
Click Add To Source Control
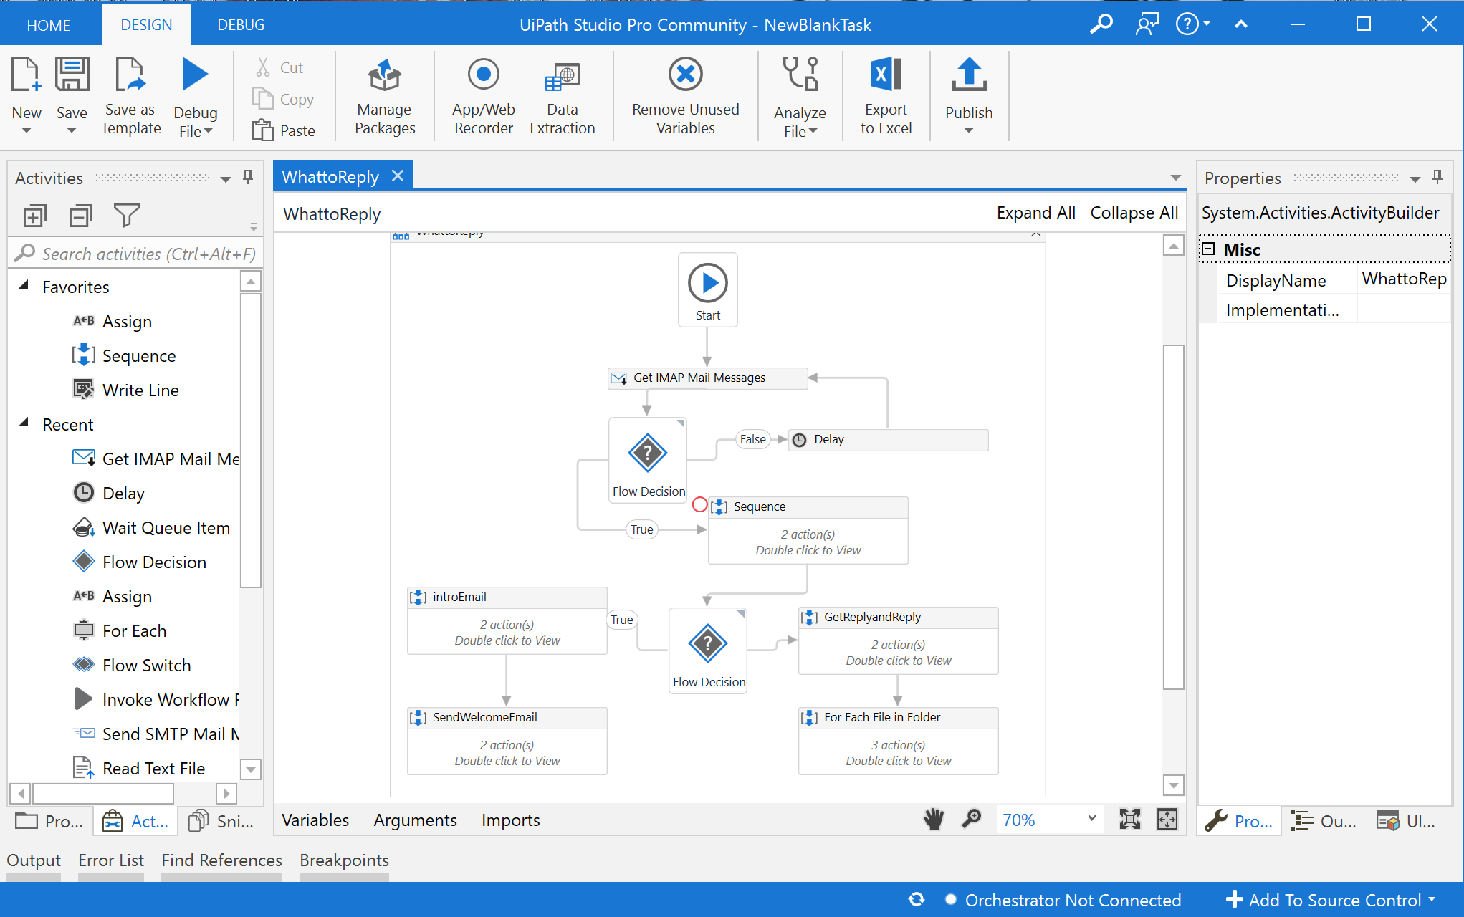coord(1333,900)
